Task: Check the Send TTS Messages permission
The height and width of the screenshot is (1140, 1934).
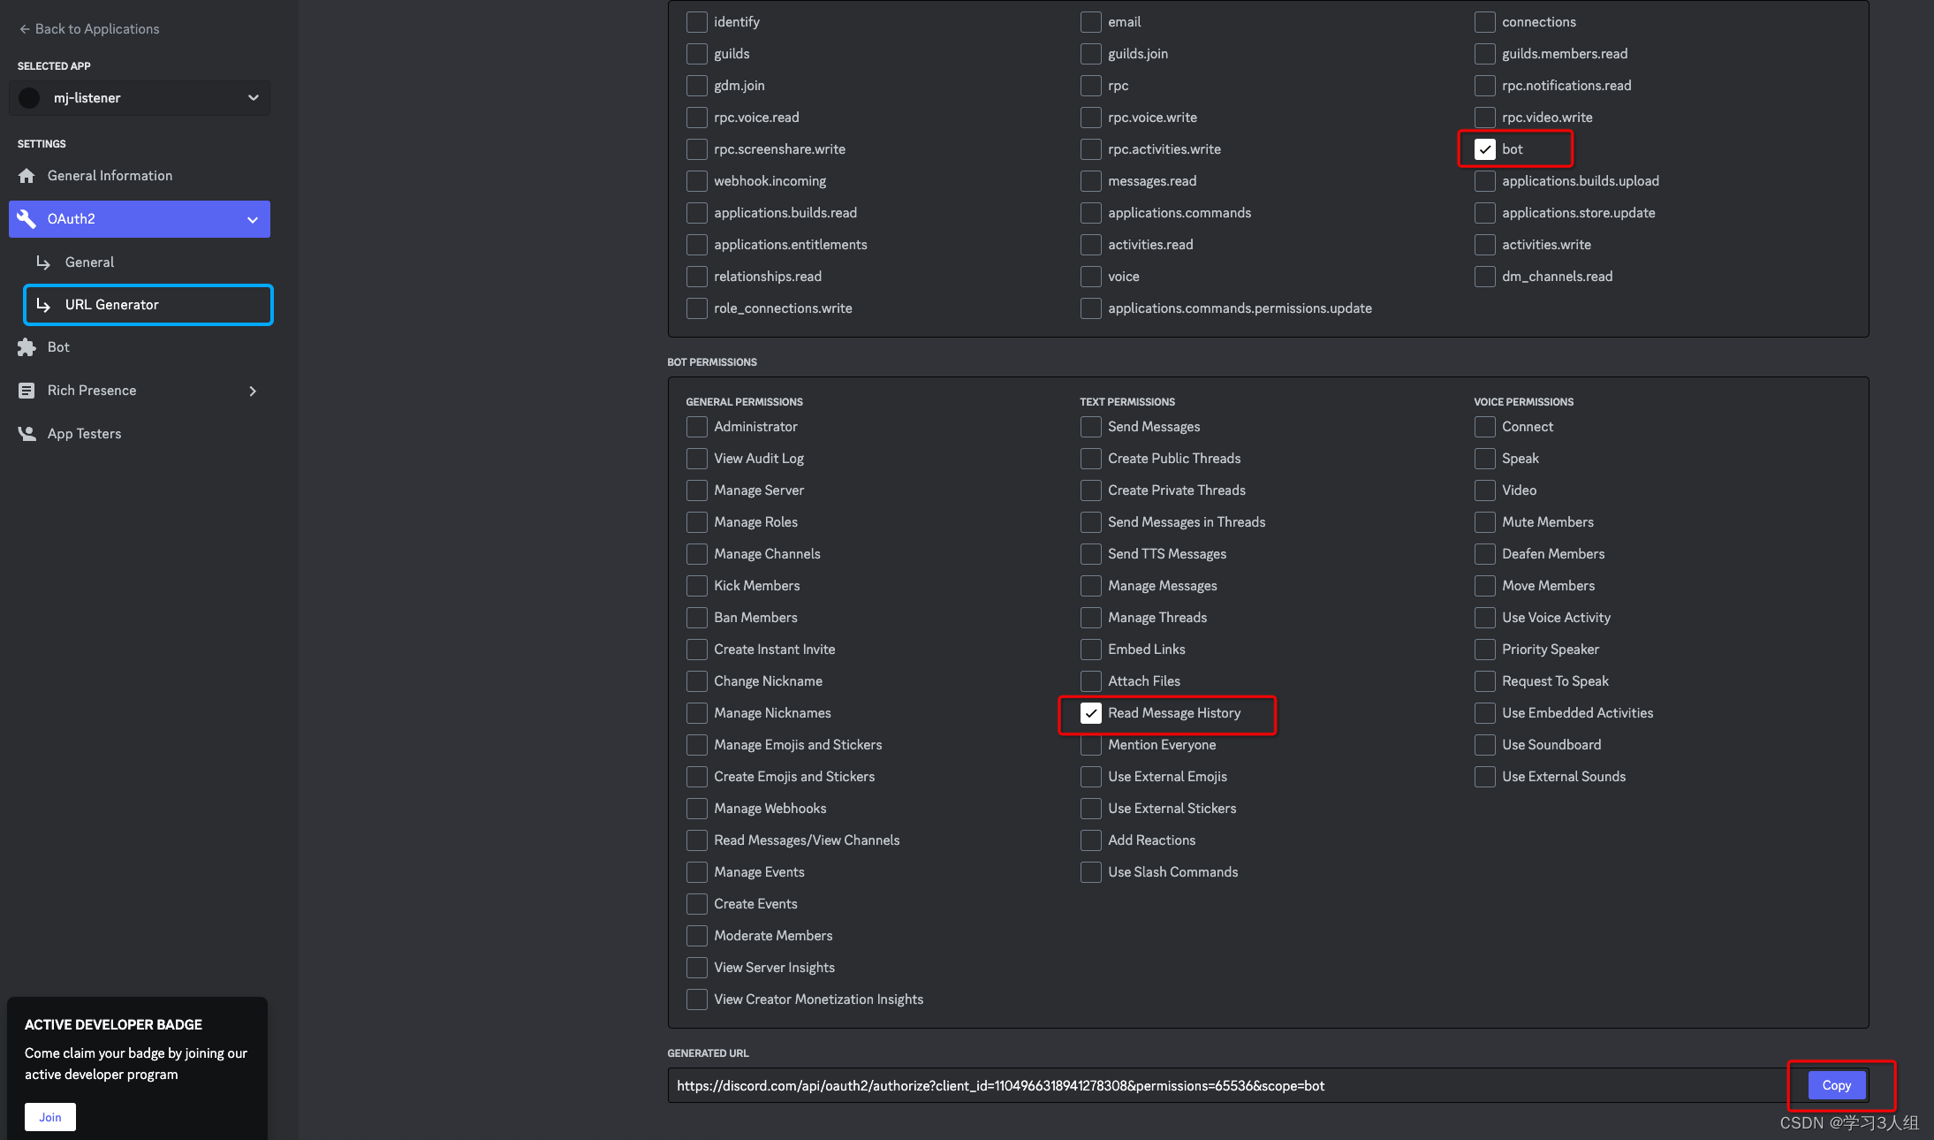Action: pyautogui.click(x=1090, y=554)
